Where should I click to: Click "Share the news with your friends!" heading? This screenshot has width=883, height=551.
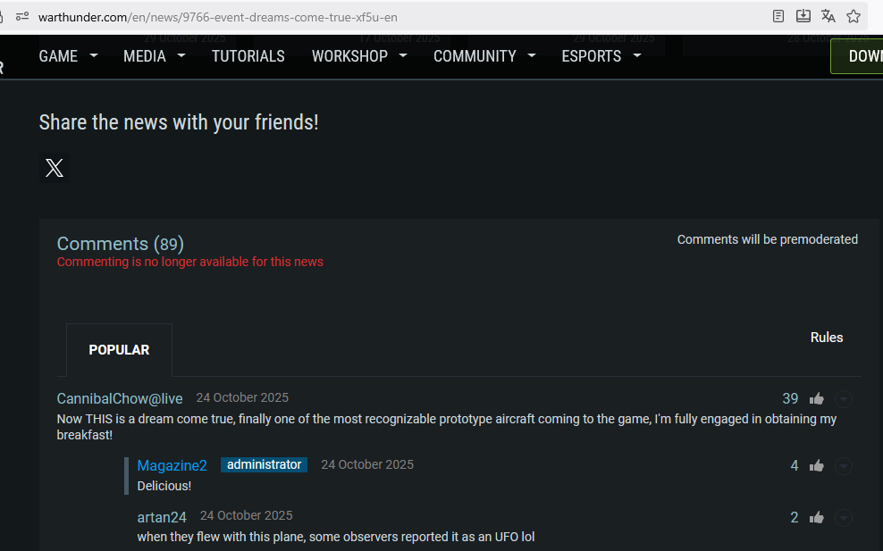point(179,122)
